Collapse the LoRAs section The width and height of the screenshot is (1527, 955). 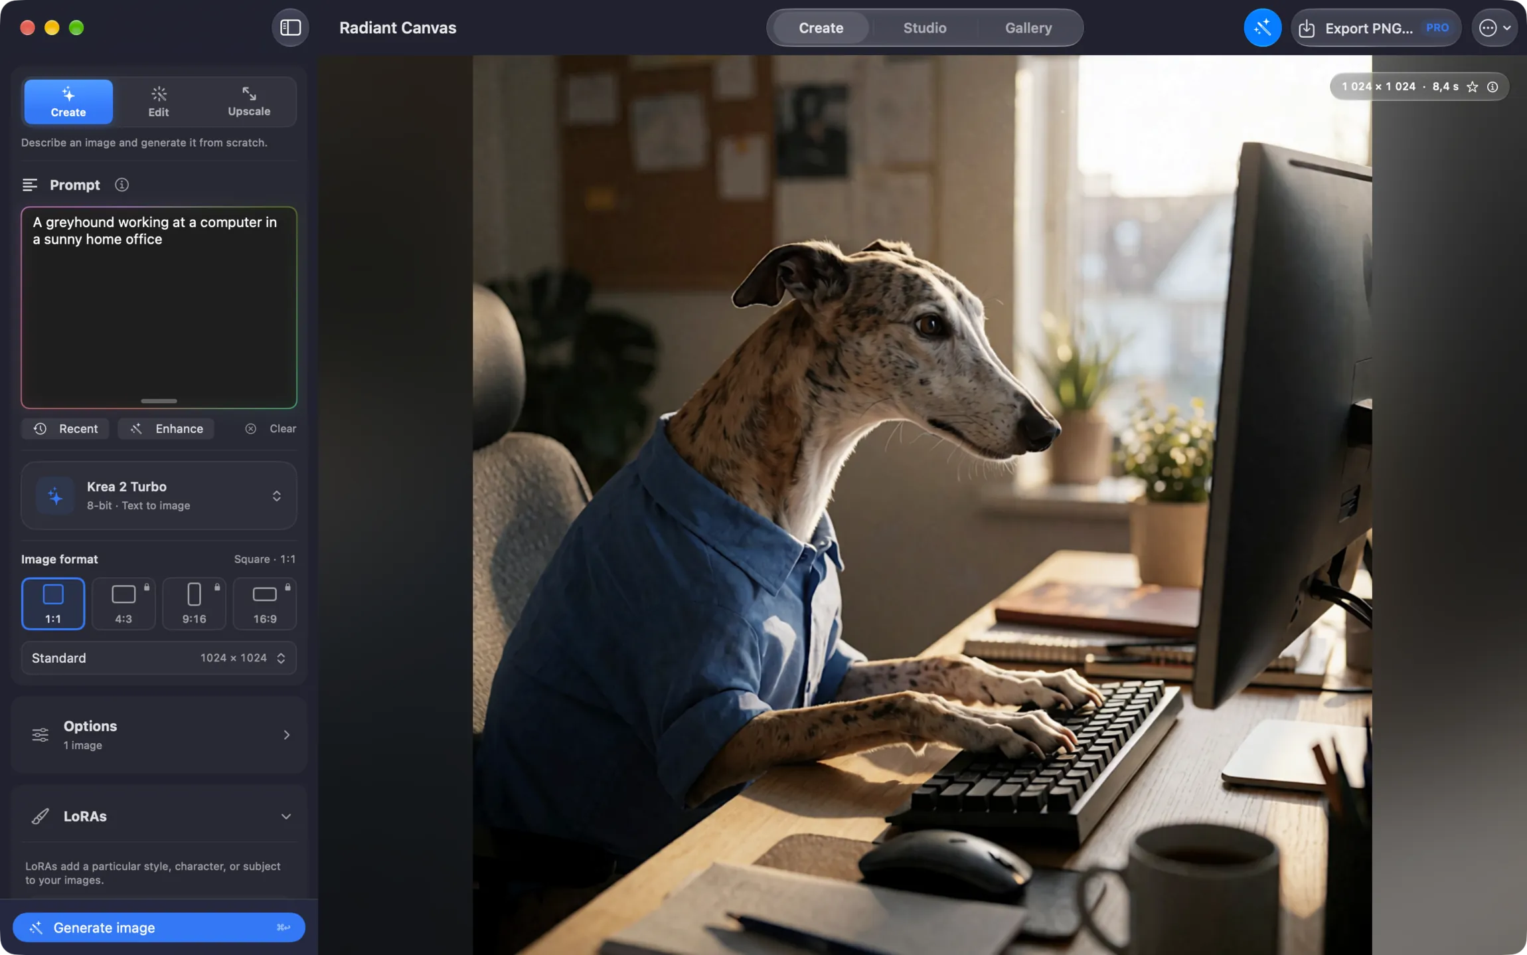(x=286, y=816)
